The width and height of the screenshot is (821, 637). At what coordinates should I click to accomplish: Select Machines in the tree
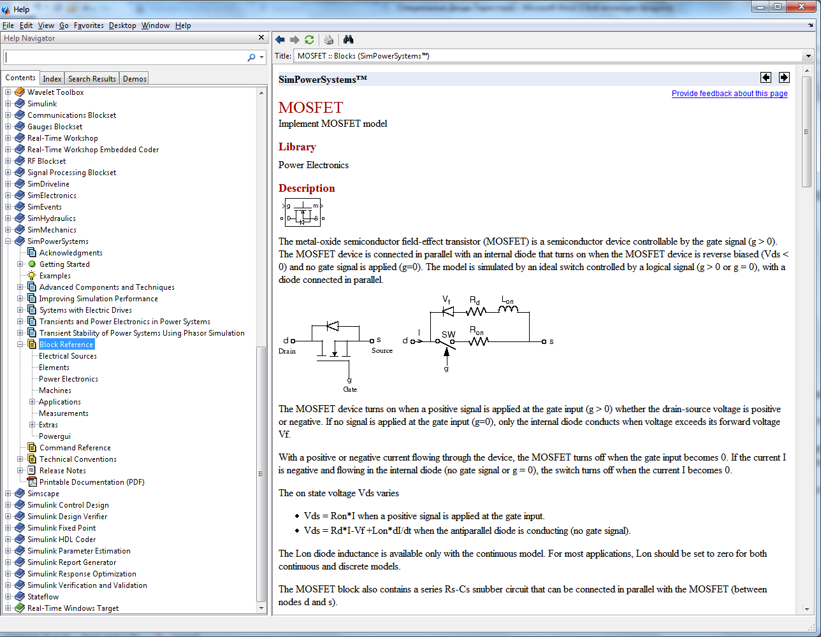(55, 390)
